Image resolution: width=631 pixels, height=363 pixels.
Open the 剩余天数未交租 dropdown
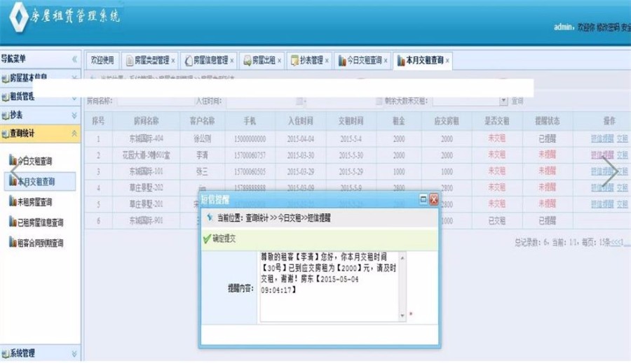503,101
